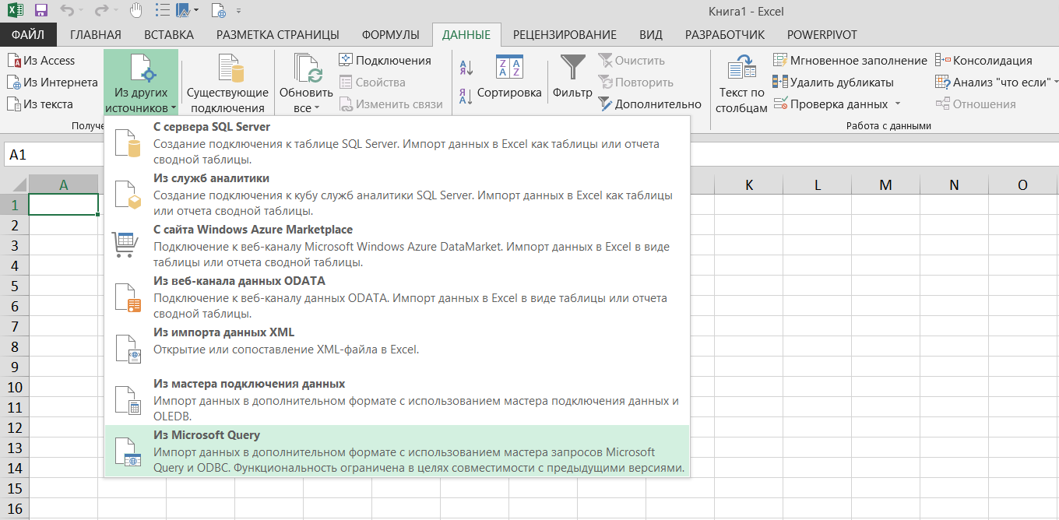Viewport: 1059px width, 520px height.
Task: Switch to РАЗМЕТКА СТРАНИЦЫ tab
Action: click(x=278, y=34)
